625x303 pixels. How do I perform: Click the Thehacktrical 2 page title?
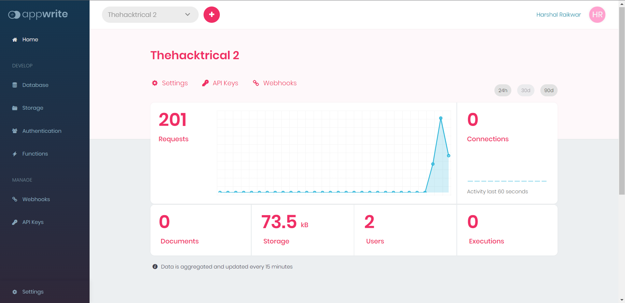195,55
